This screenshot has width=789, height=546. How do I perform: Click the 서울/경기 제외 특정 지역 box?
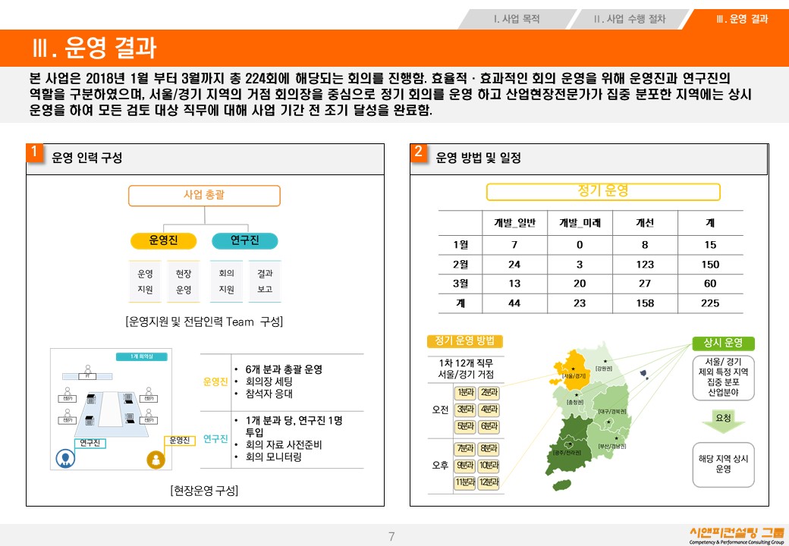click(x=723, y=377)
